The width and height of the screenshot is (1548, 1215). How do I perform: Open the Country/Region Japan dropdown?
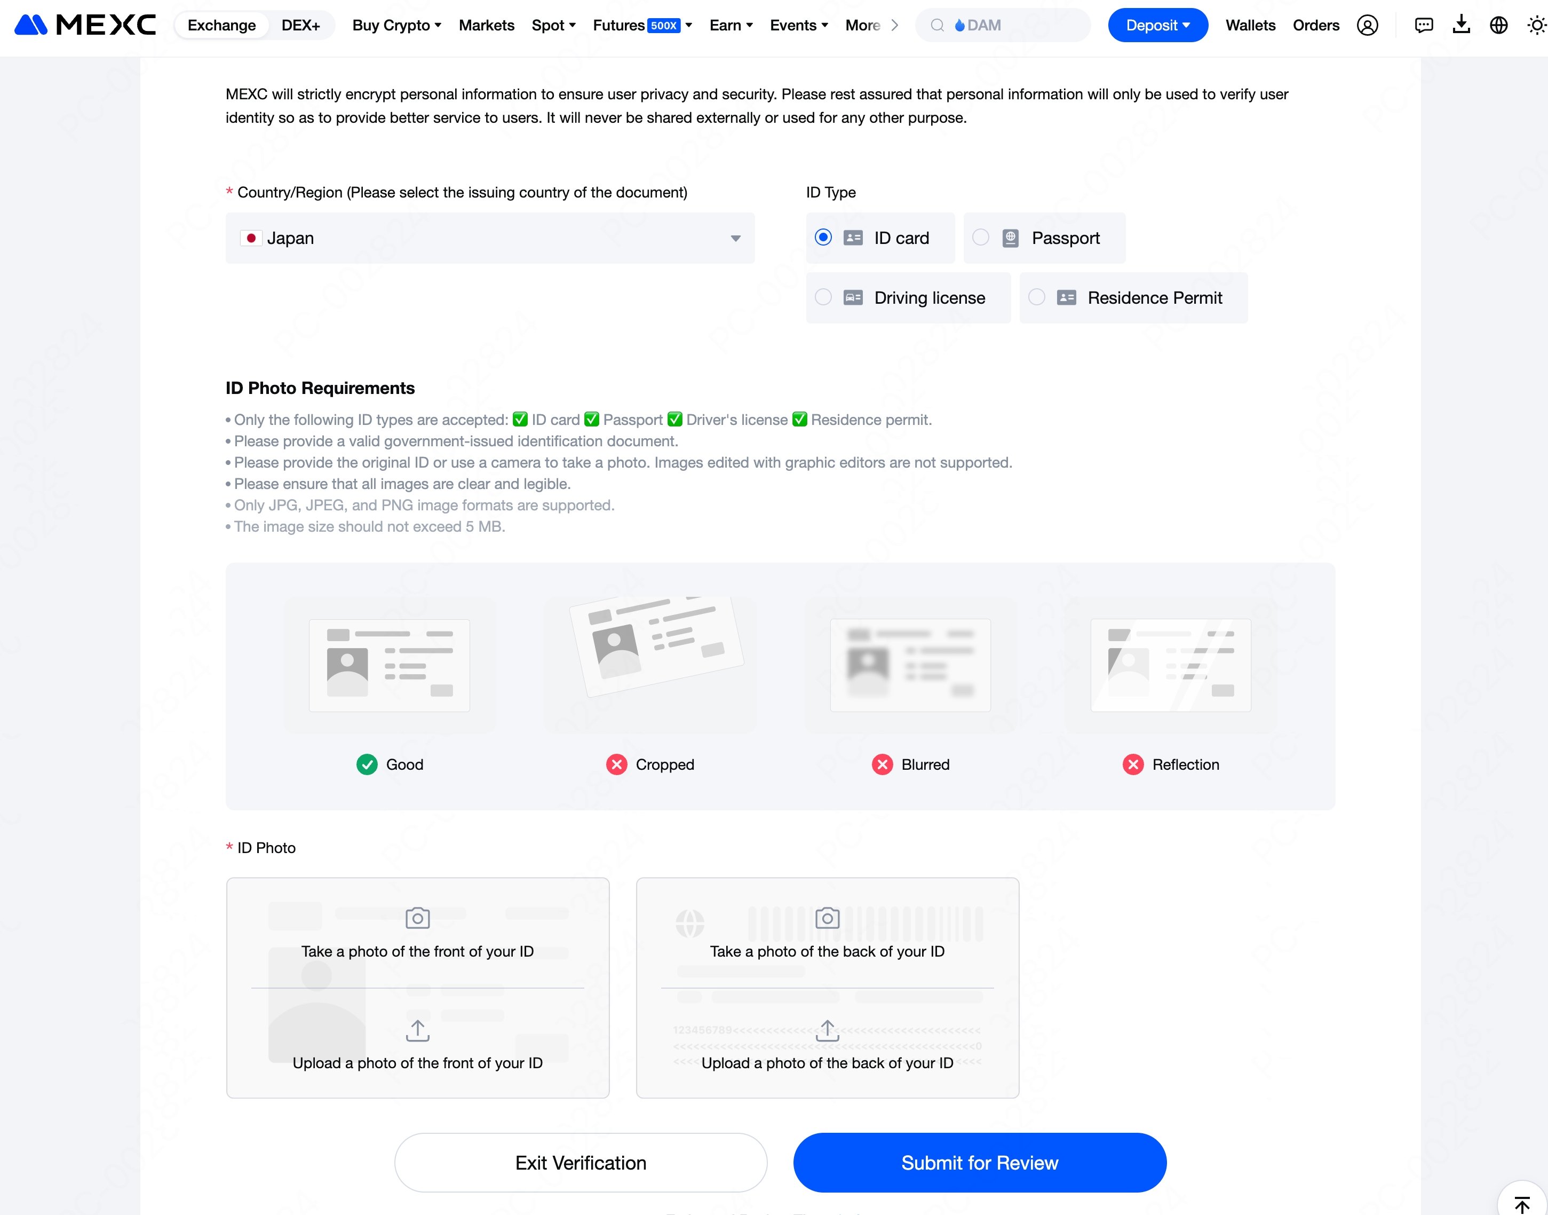coord(490,238)
